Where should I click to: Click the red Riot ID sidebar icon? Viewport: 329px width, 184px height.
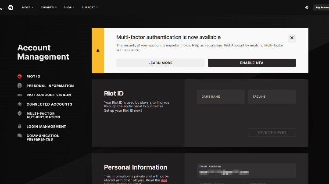coord(19,77)
